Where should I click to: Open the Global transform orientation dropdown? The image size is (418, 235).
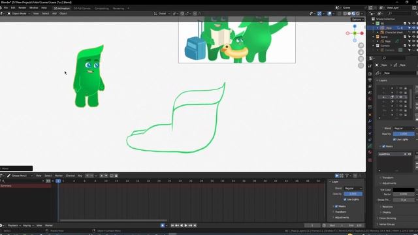[162, 13]
